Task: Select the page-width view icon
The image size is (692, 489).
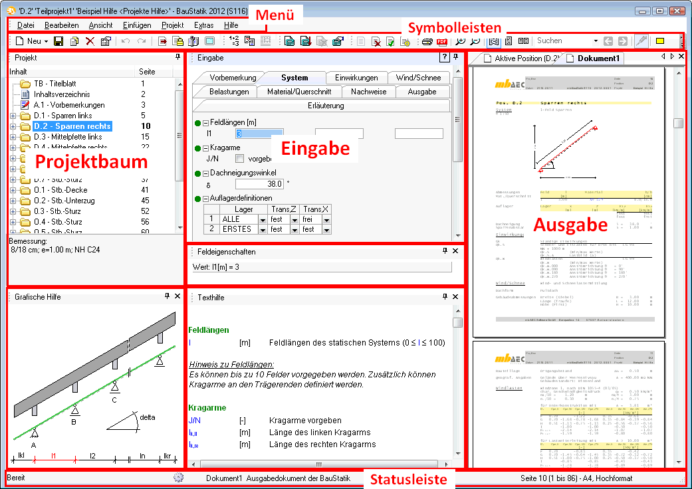Action: (x=494, y=41)
